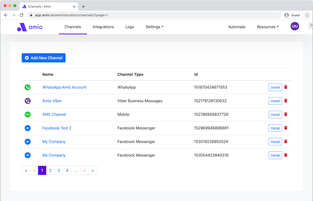Close the Channels | Amio tab
The width and height of the screenshot is (313, 201).
pos(74,7)
